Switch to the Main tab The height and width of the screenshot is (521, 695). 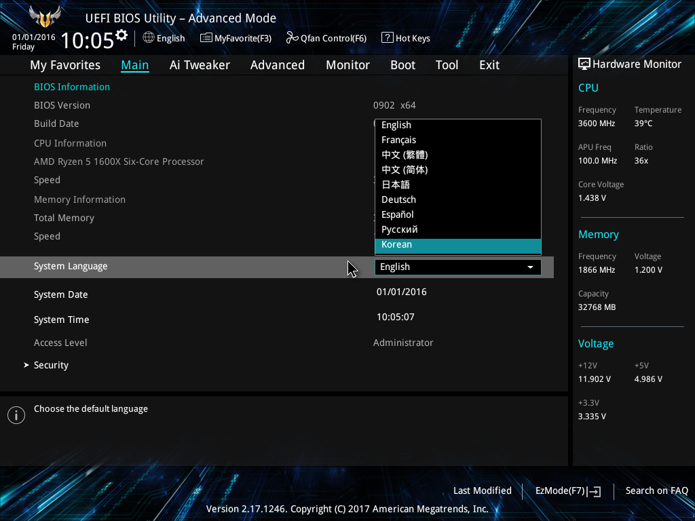pyautogui.click(x=135, y=65)
